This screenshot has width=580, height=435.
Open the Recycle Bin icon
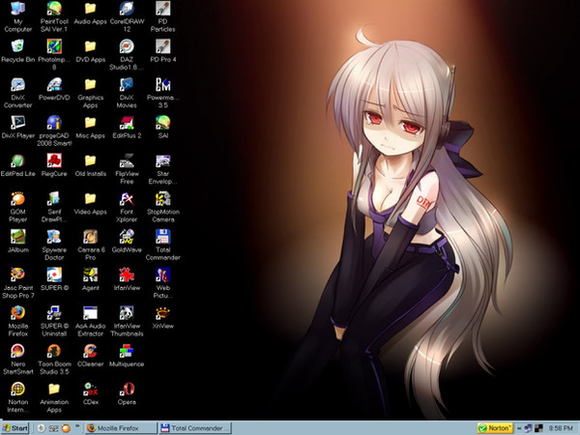(x=17, y=45)
